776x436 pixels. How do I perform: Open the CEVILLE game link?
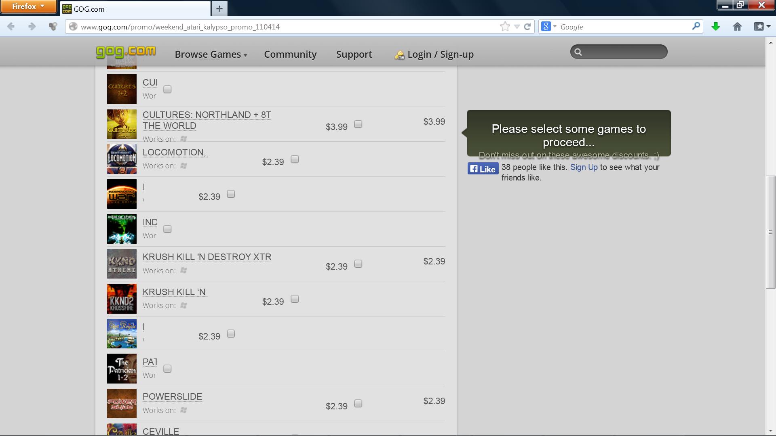pyautogui.click(x=161, y=431)
